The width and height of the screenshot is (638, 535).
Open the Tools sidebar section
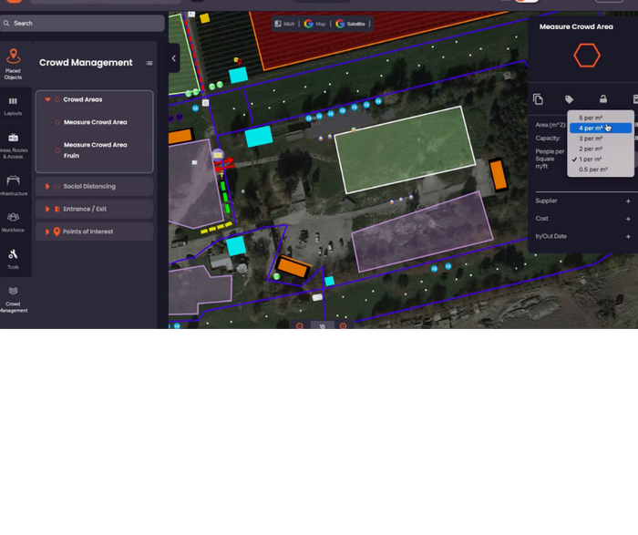point(13,259)
